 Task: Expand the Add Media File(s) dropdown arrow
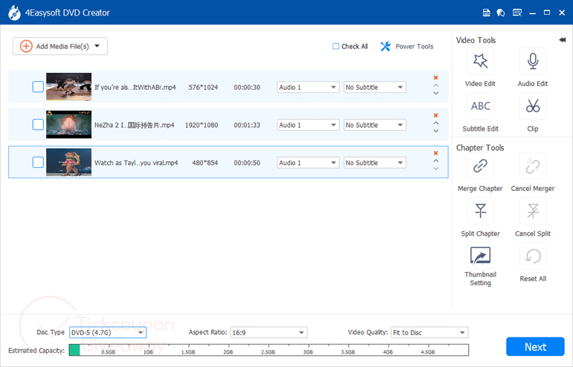point(97,46)
